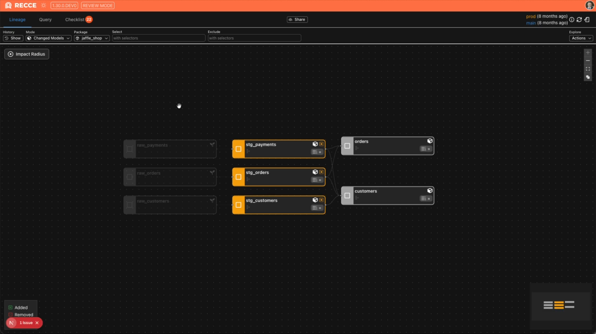Open the environment info icon in top right
596x334 pixels.
point(571,19)
